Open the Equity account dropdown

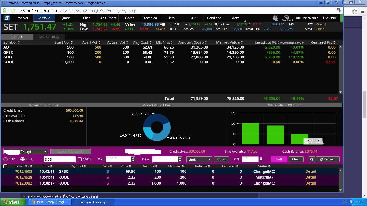(x=26, y=152)
